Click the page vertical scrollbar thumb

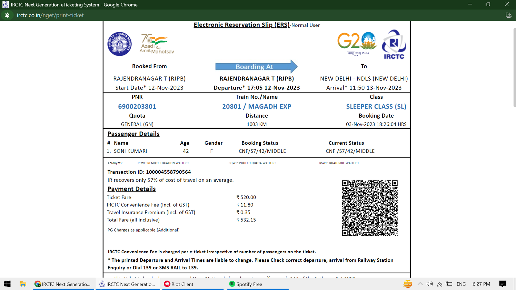pyautogui.click(x=514, y=68)
